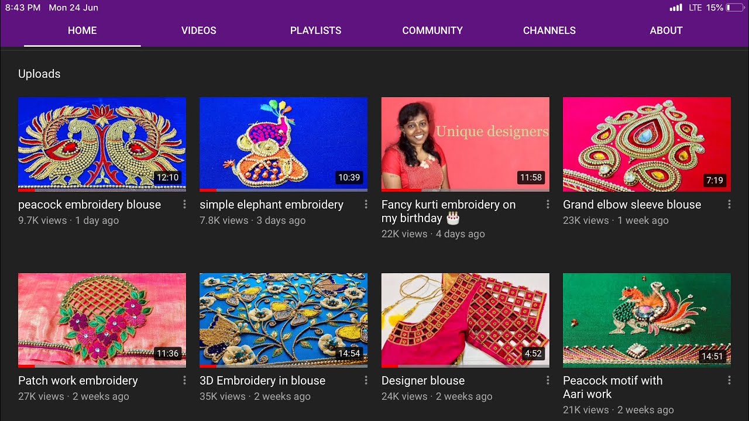
Task: Click '27K views · 2 weeks ago' text
Action: click(74, 396)
